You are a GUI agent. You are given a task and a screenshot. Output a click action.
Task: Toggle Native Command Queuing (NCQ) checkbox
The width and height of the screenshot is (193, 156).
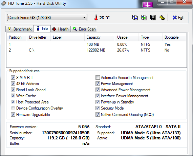(x=98, y=114)
